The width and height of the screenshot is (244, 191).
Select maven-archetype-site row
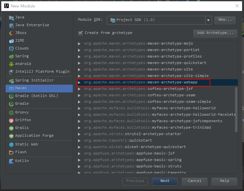click(x=157, y=69)
